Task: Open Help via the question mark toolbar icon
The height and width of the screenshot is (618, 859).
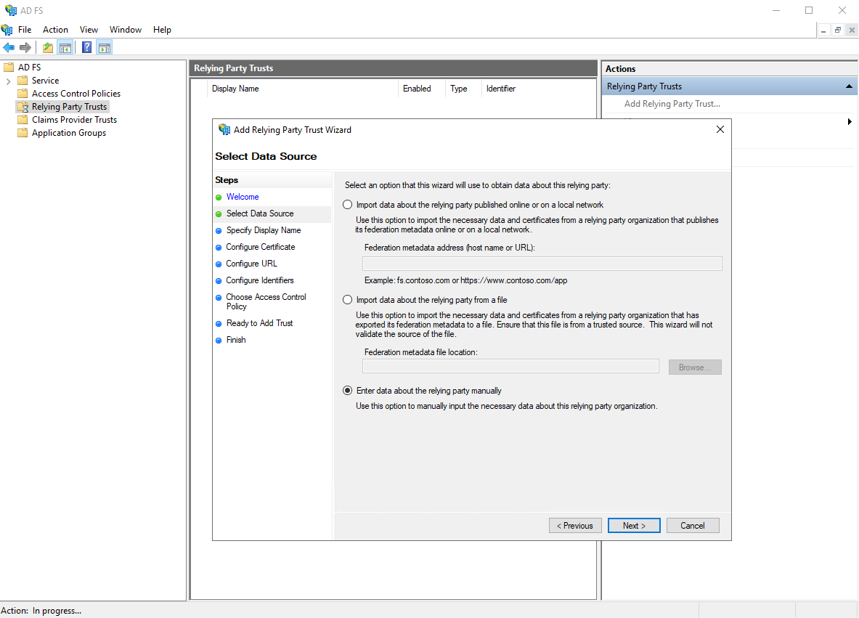Action: click(86, 48)
